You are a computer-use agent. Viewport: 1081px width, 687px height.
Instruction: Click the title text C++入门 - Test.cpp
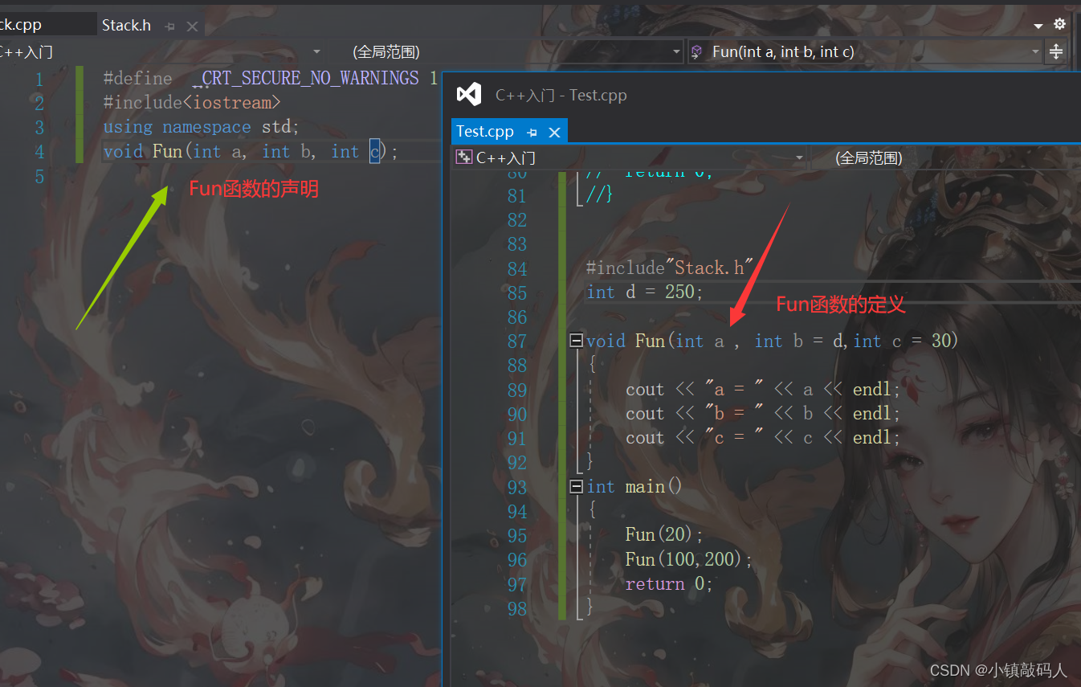[561, 95]
